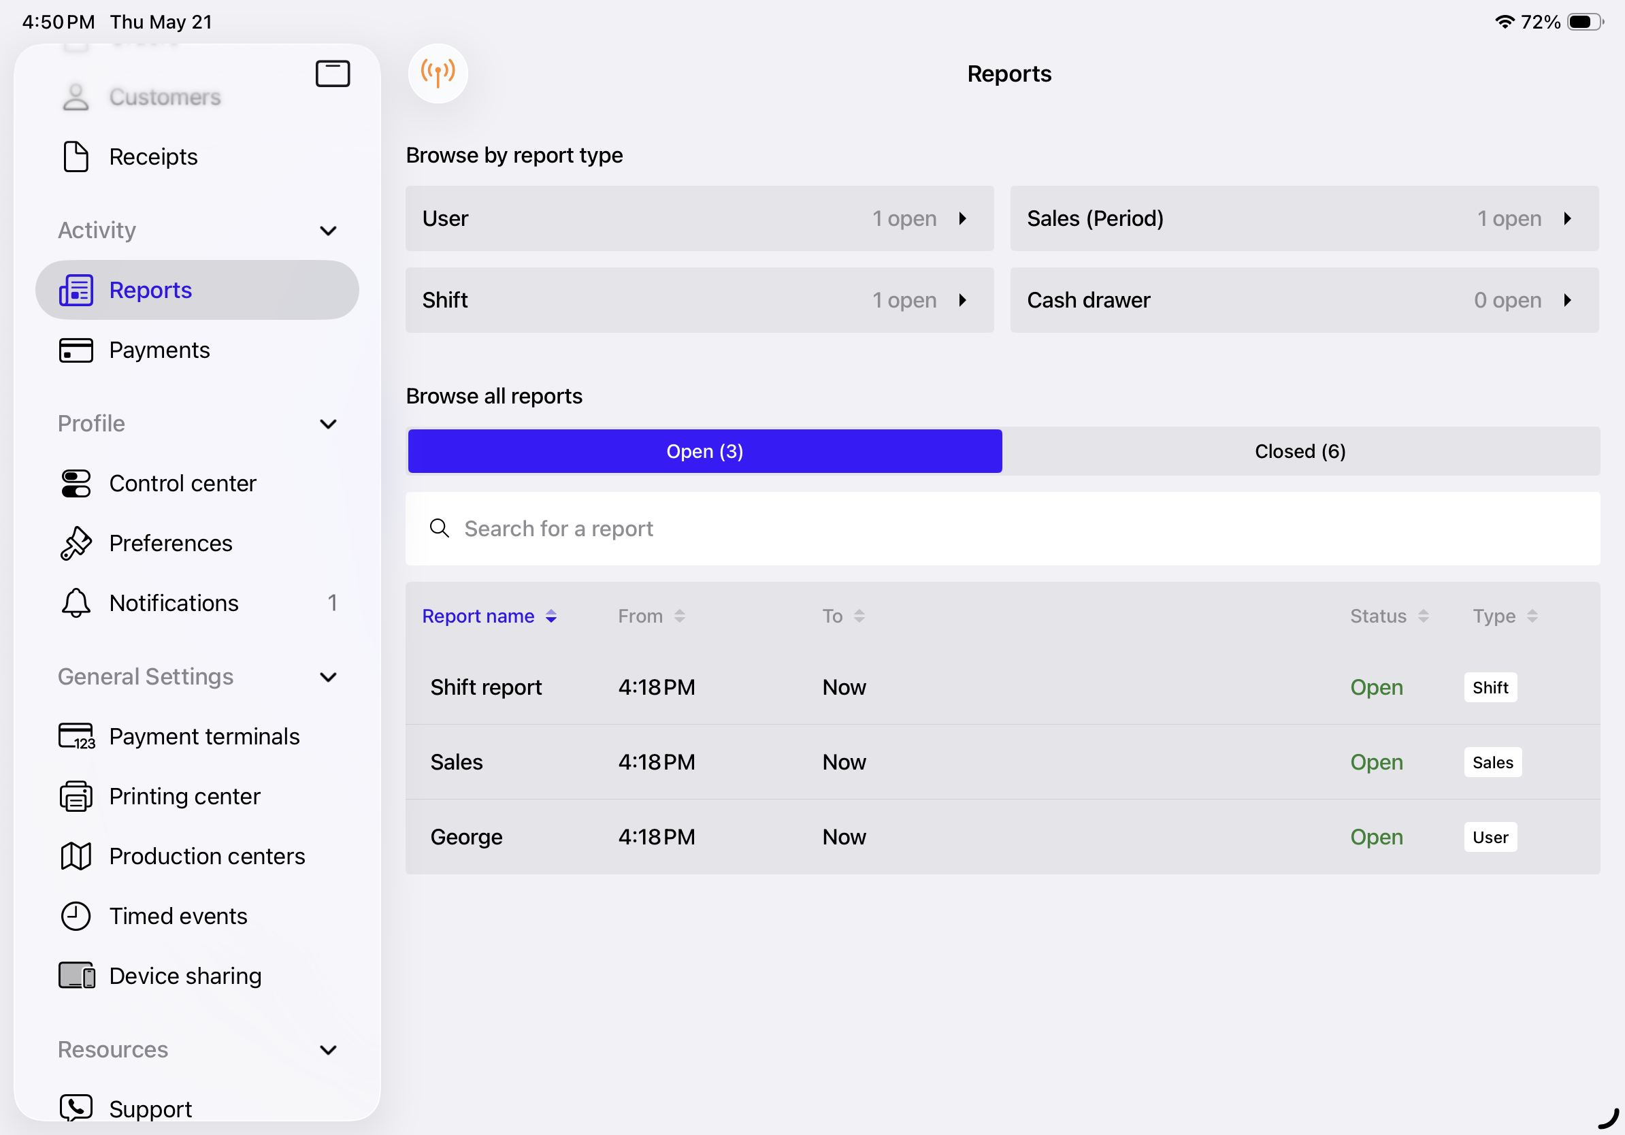
Task: Sort by Type column arrows
Action: (1532, 616)
